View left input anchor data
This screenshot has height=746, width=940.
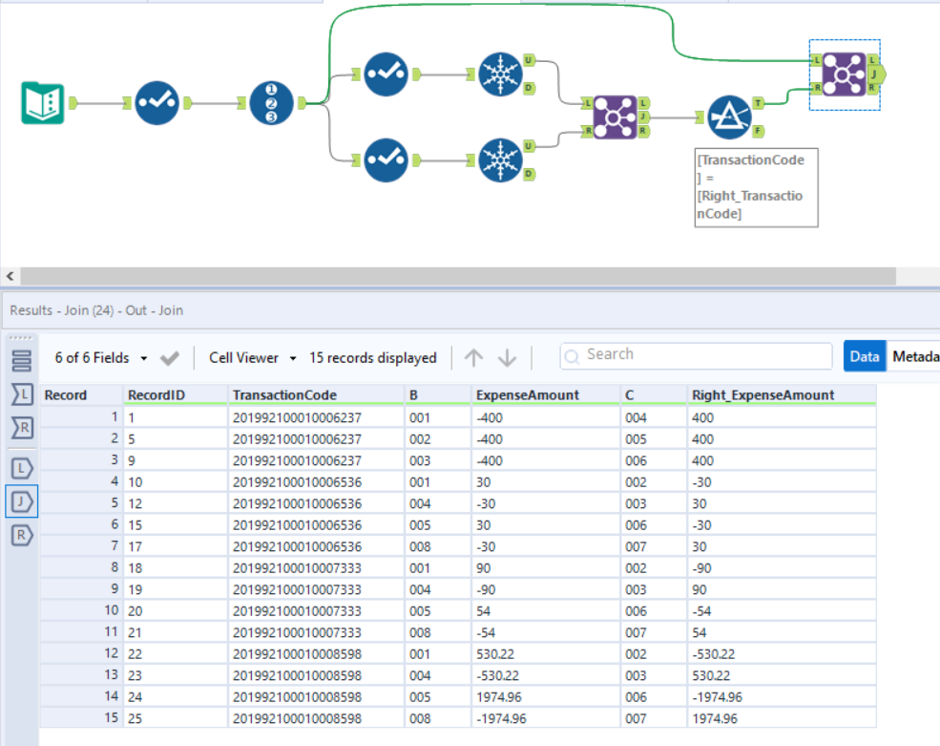click(22, 394)
